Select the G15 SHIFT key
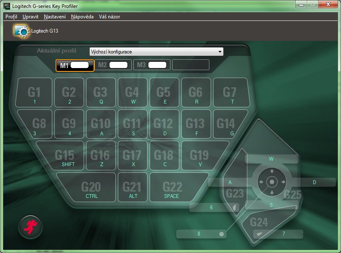 coord(65,157)
